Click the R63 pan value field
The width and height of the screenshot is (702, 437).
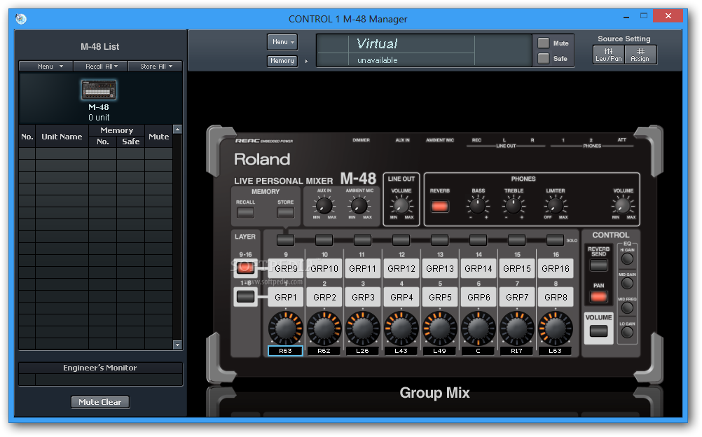tap(285, 351)
